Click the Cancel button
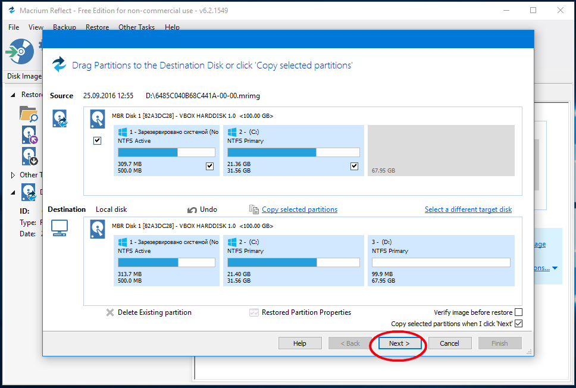Image resolution: width=576 pixels, height=388 pixels. pos(450,343)
